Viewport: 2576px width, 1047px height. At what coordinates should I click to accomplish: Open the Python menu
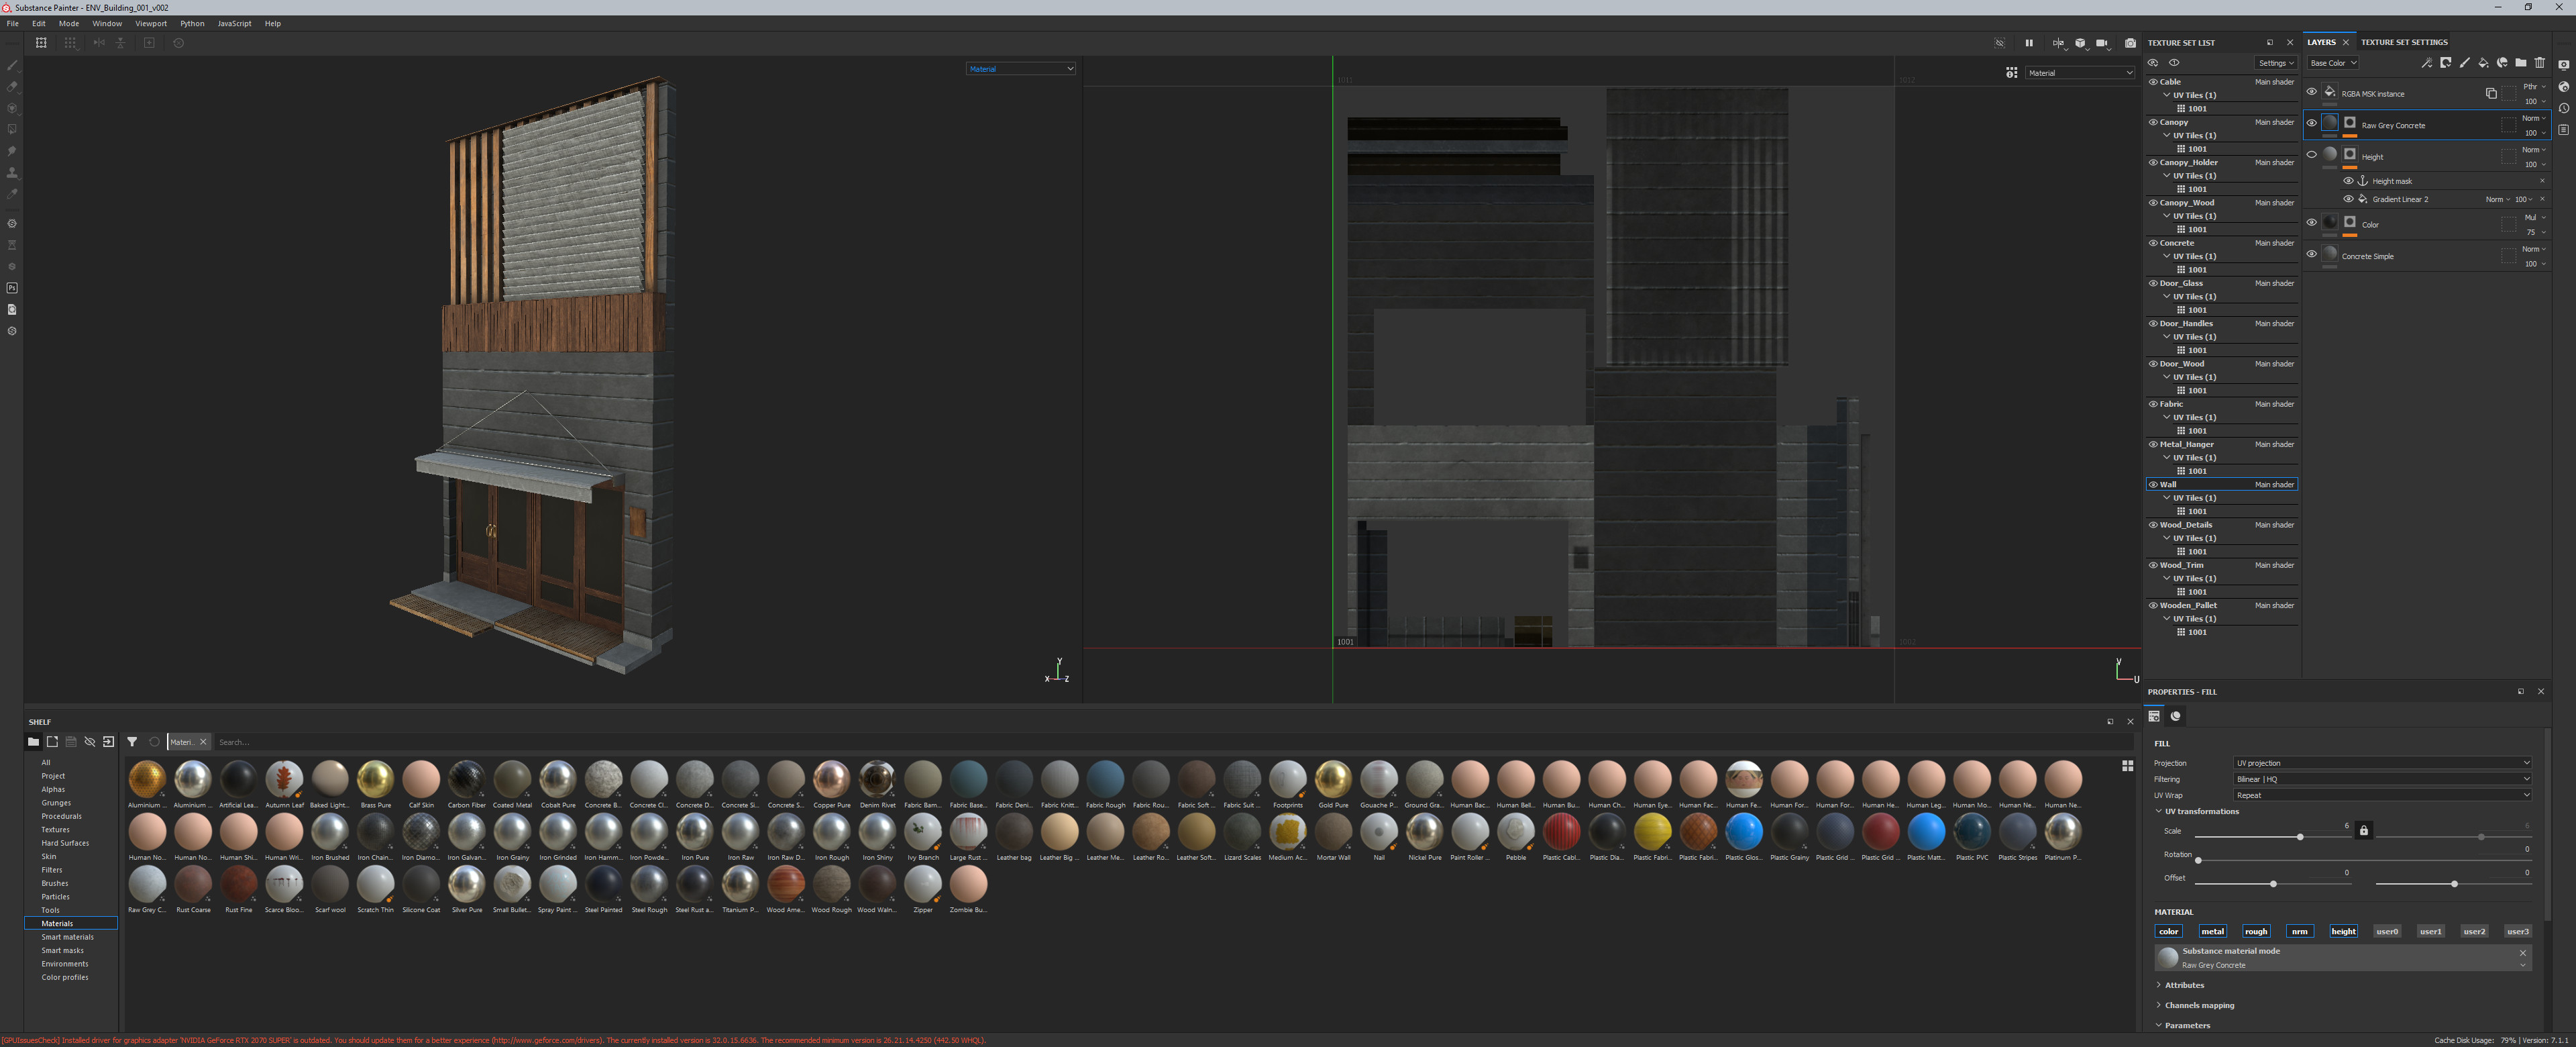[192, 23]
